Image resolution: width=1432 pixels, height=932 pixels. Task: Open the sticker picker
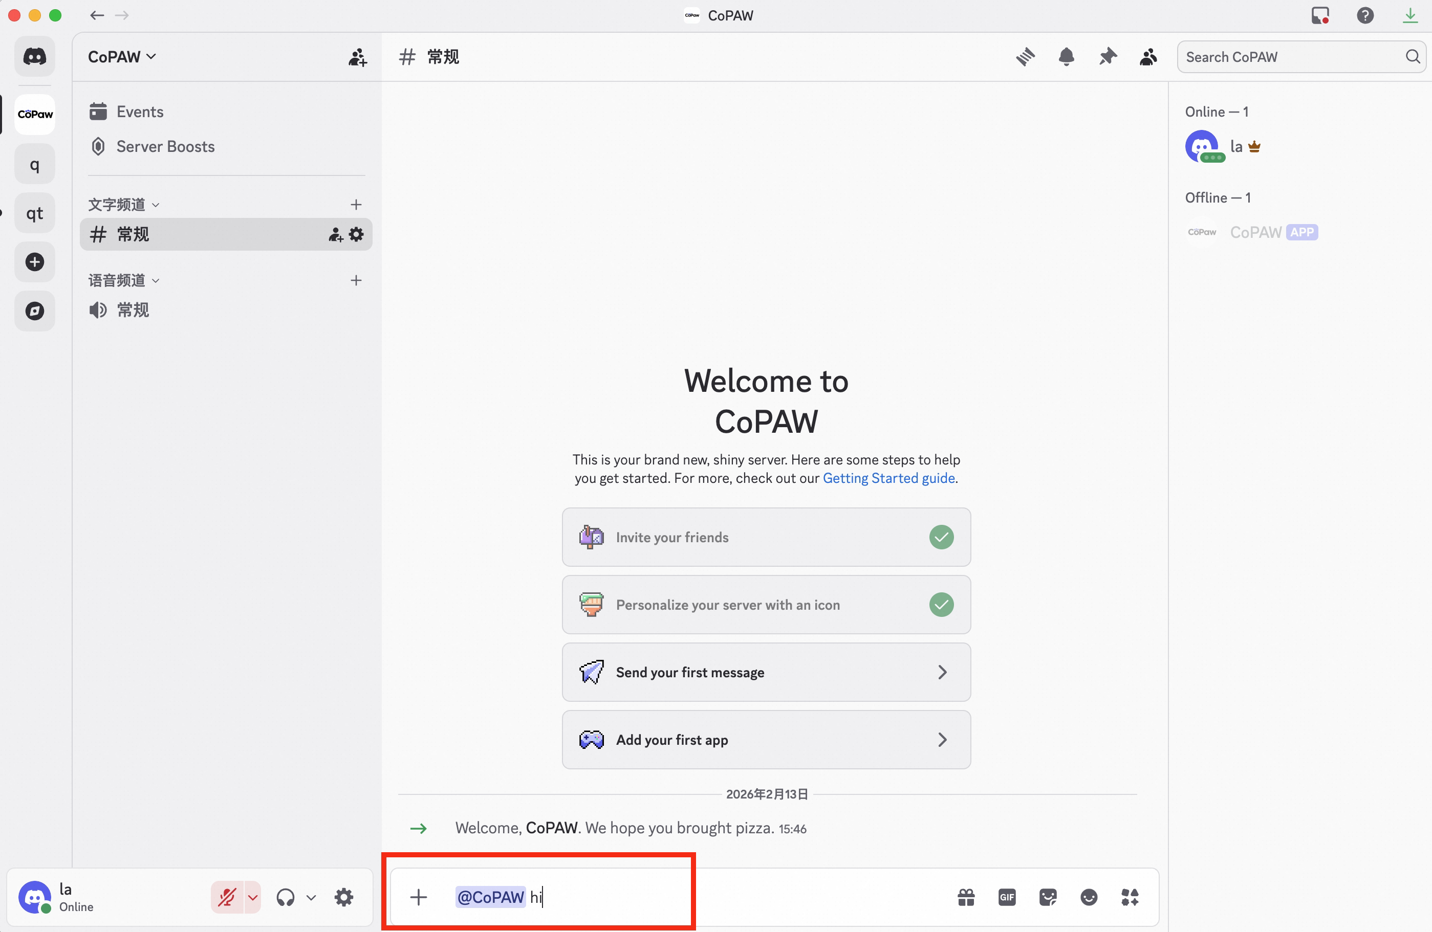(1048, 898)
